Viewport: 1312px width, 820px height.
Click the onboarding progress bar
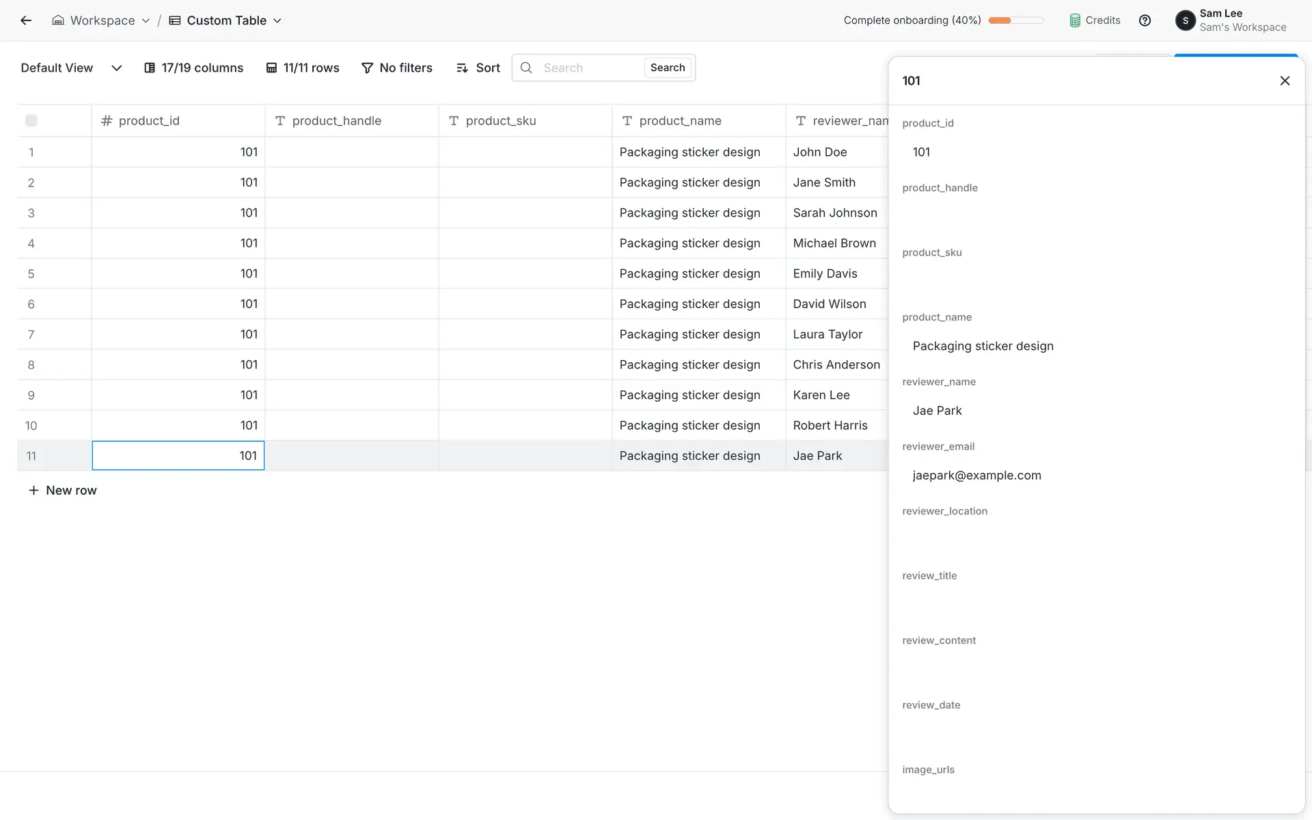(1016, 20)
